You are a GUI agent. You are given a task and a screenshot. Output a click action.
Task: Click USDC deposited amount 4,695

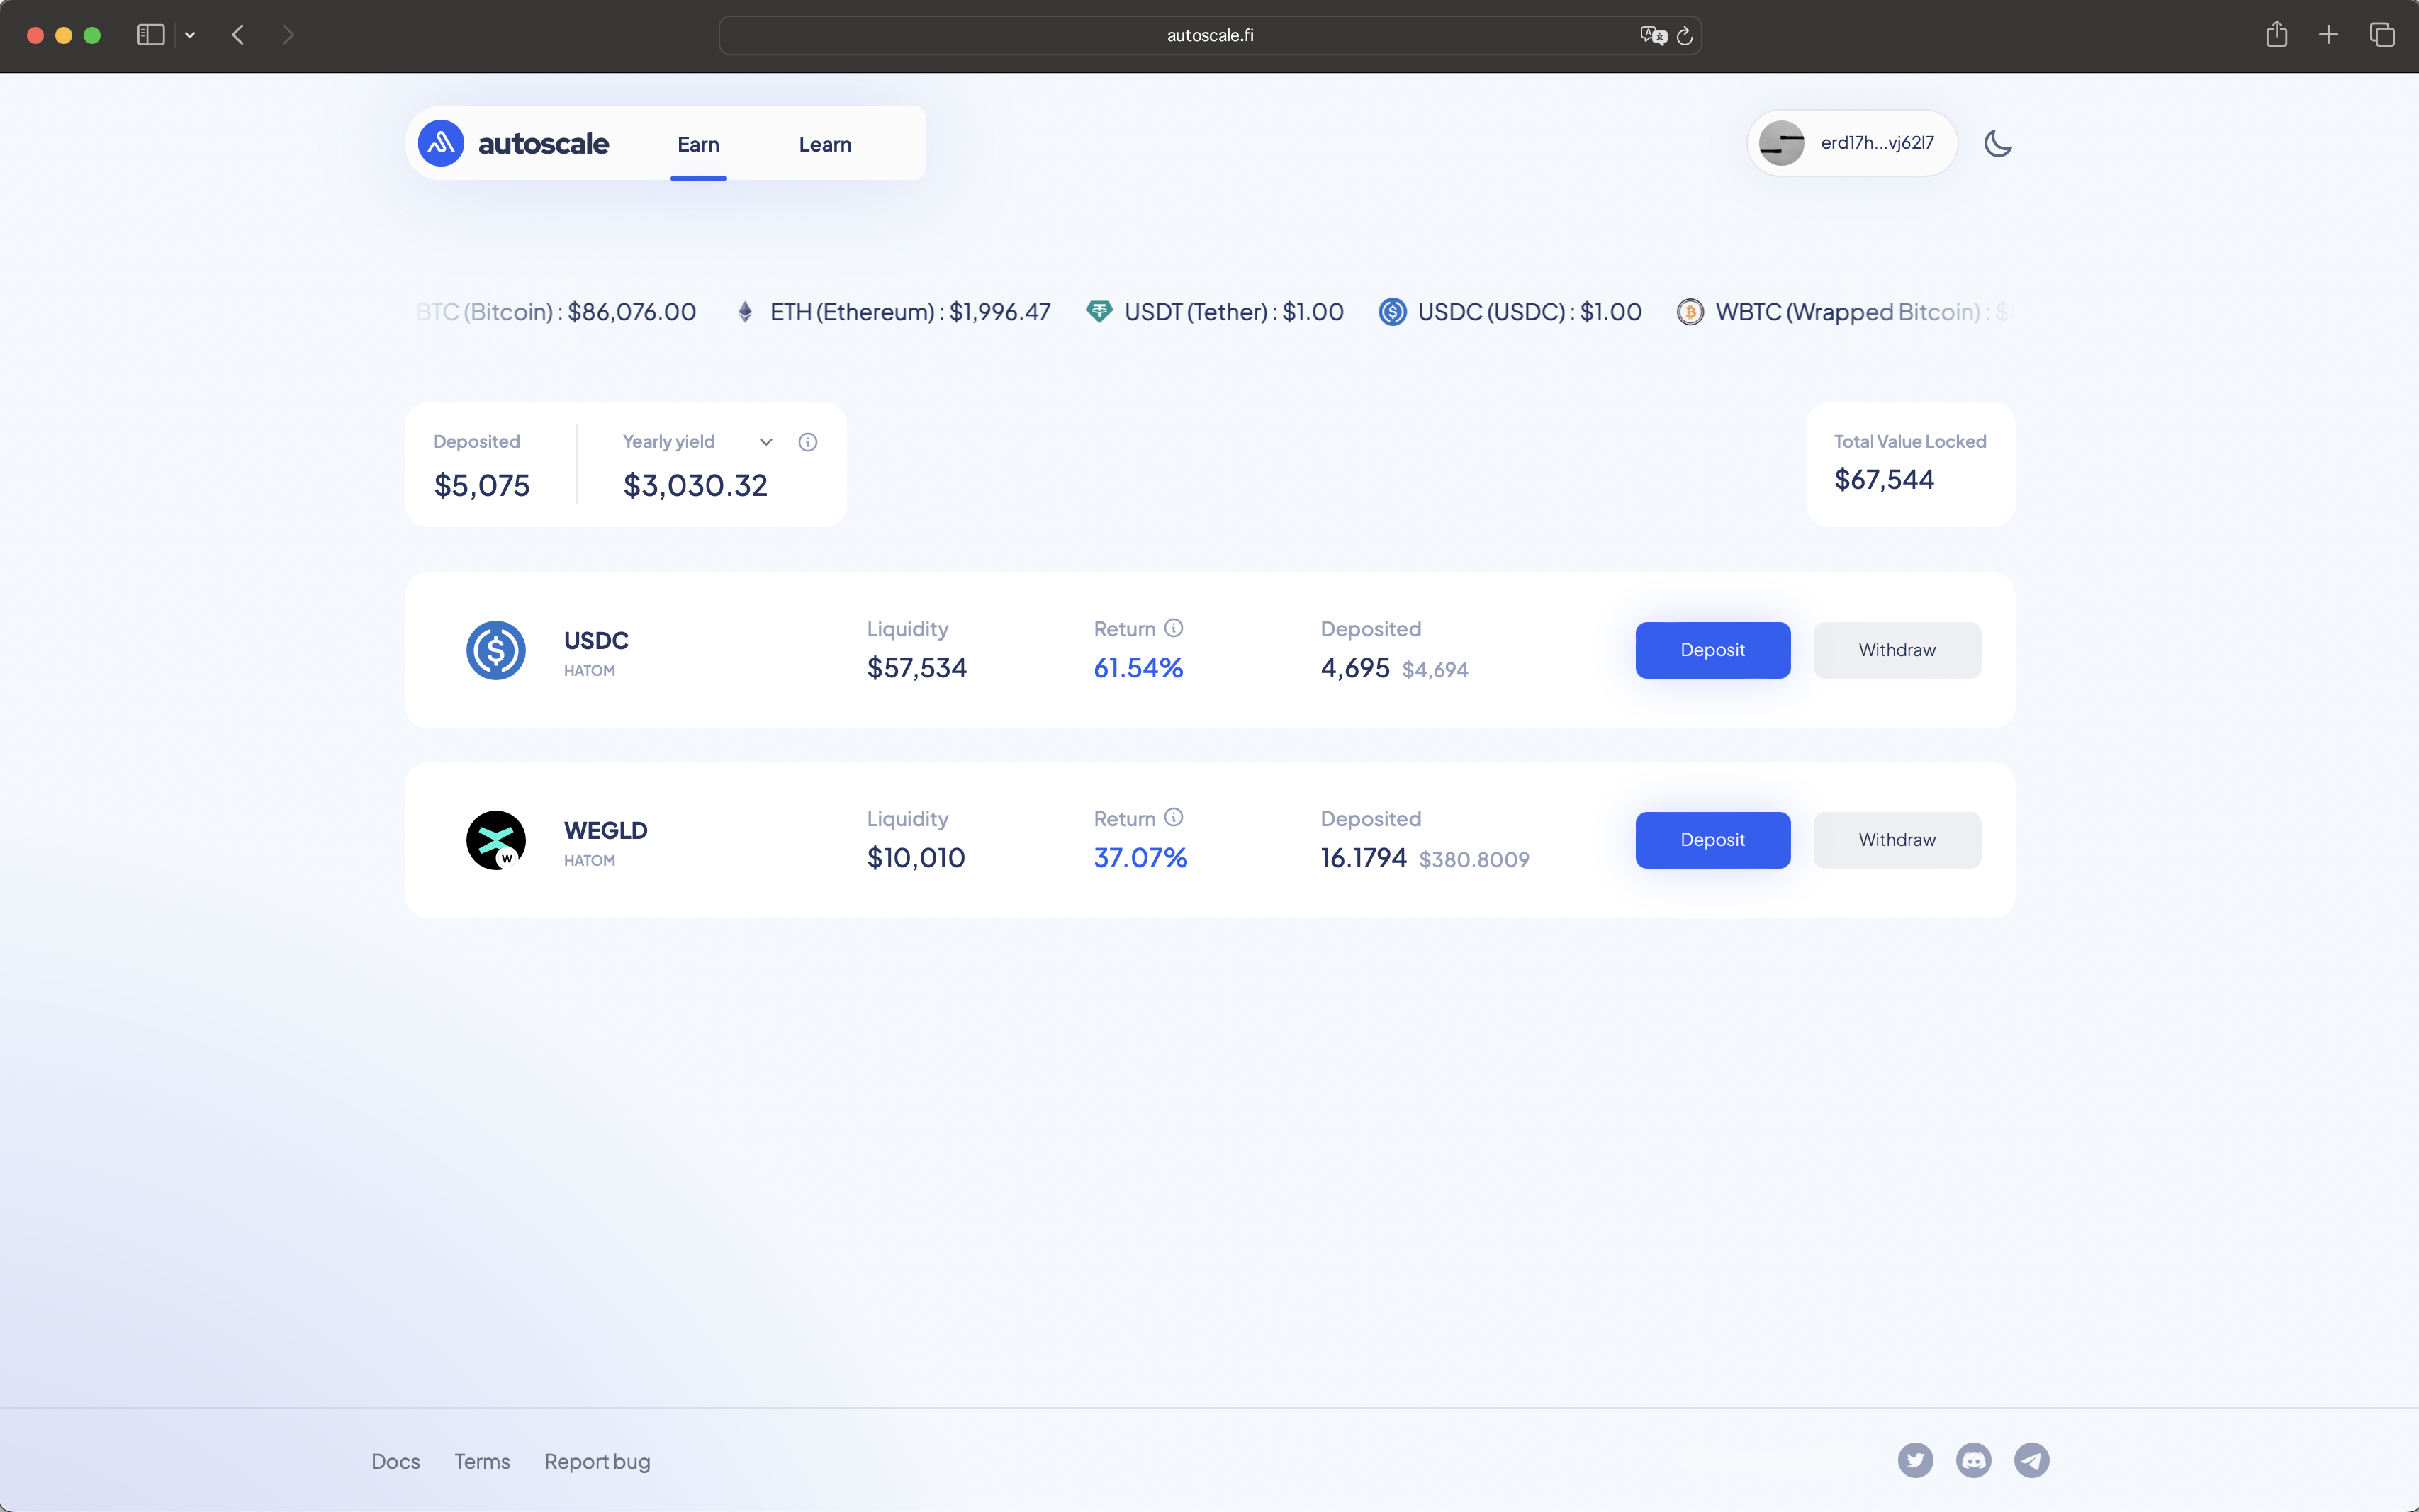[x=1355, y=668]
